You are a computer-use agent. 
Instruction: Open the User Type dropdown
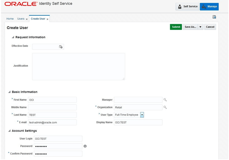[x=142, y=115]
